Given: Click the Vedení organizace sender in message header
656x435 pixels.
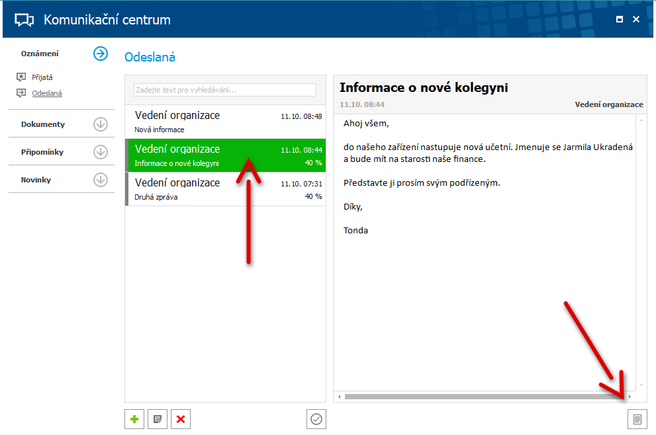Looking at the screenshot, I should (609, 104).
